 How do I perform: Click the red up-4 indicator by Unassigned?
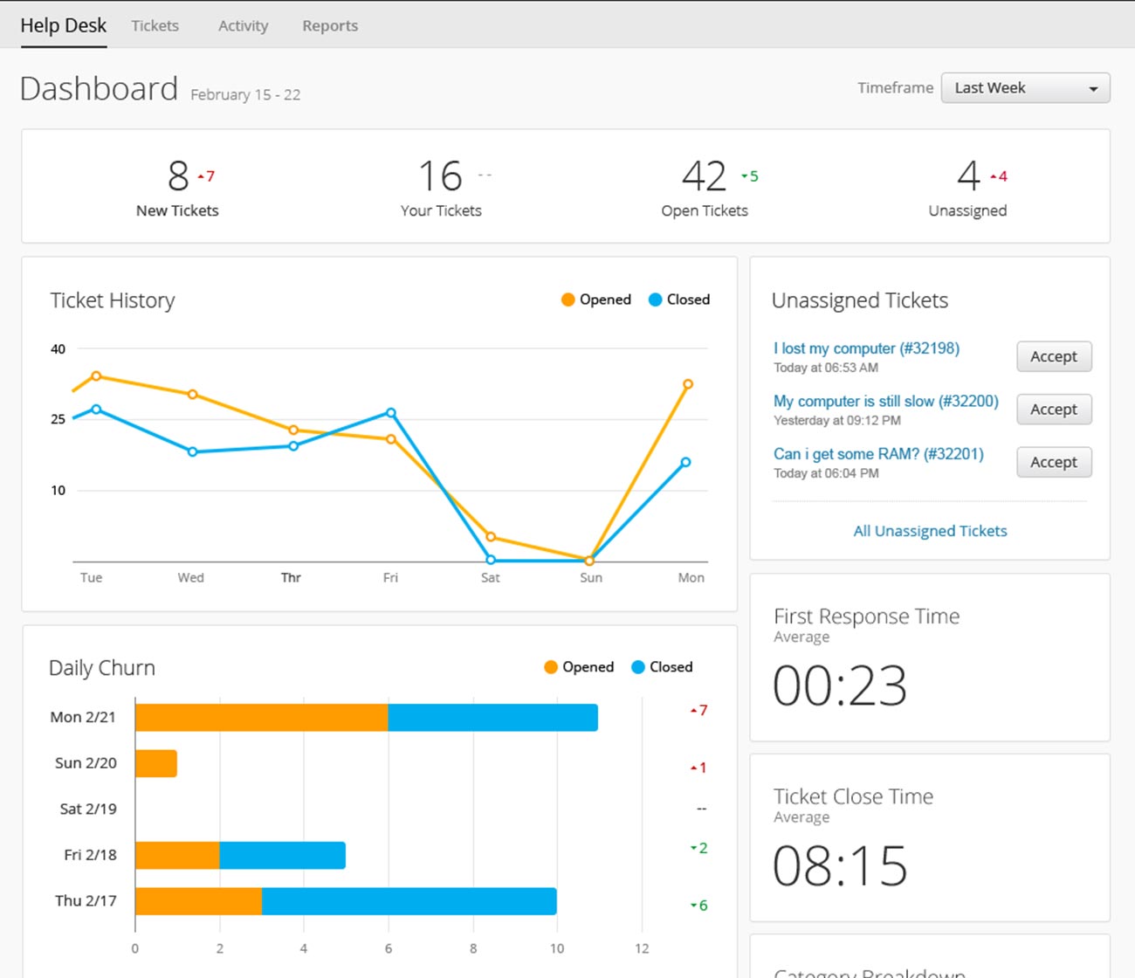(999, 176)
